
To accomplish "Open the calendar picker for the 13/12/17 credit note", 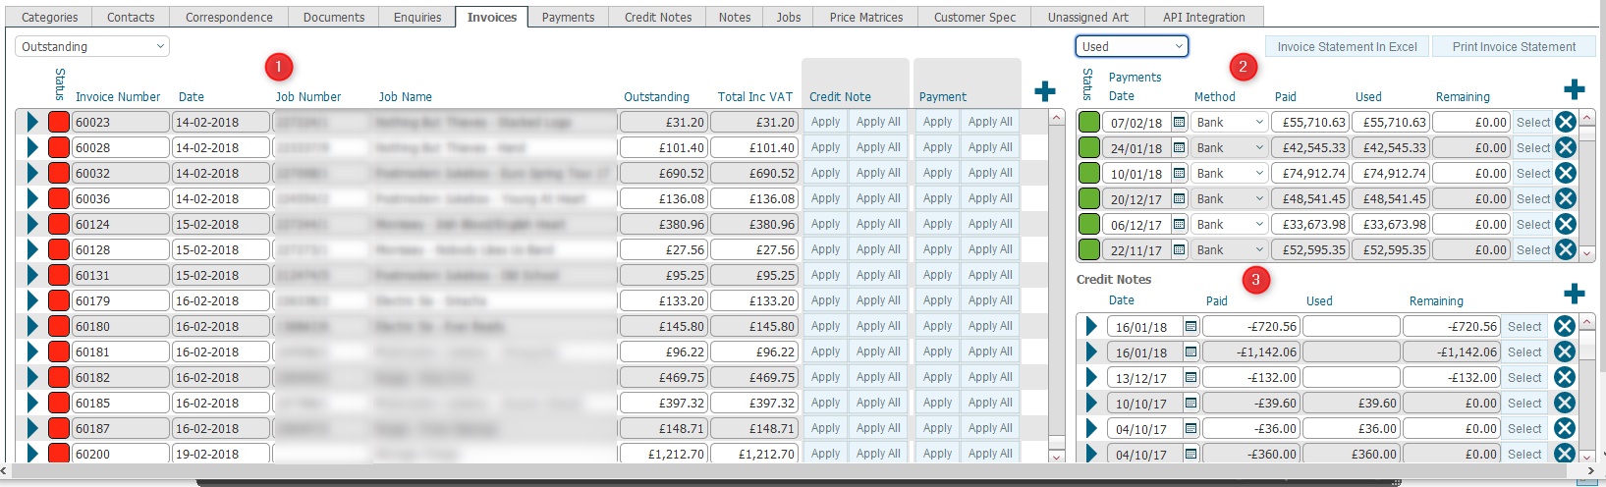I will [x=1191, y=377].
